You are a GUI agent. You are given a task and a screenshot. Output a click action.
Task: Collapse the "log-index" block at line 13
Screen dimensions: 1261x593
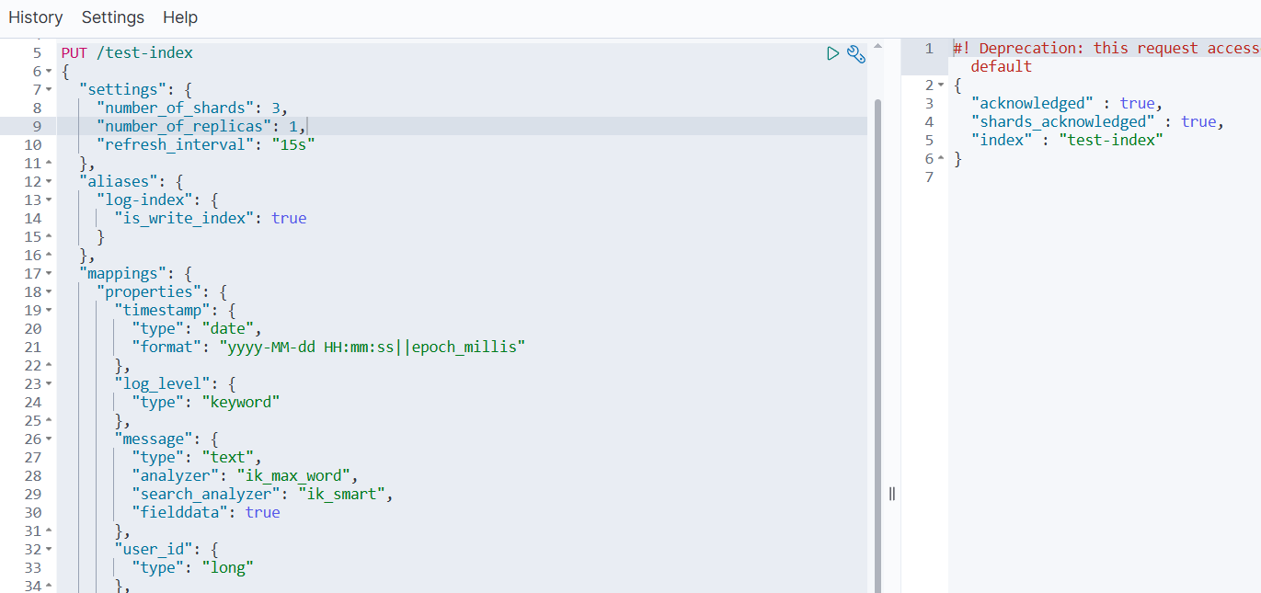pyautogui.click(x=49, y=200)
